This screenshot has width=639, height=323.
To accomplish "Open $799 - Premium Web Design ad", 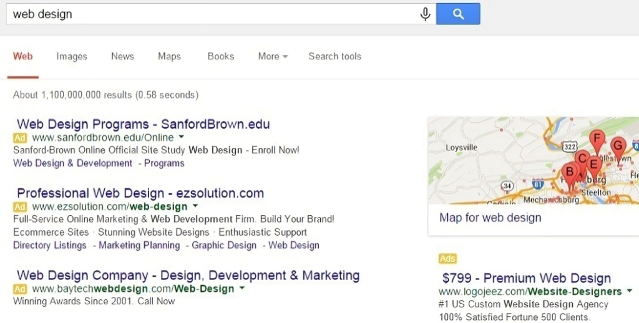I will tap(526, 278).
